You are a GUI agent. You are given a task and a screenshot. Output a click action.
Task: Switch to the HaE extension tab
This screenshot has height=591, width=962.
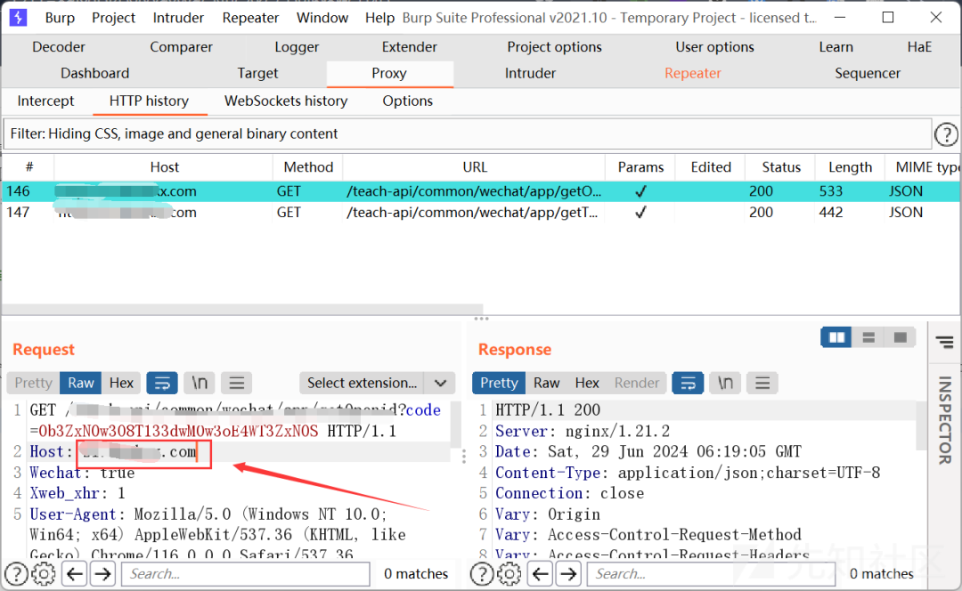tap(919, 47)
